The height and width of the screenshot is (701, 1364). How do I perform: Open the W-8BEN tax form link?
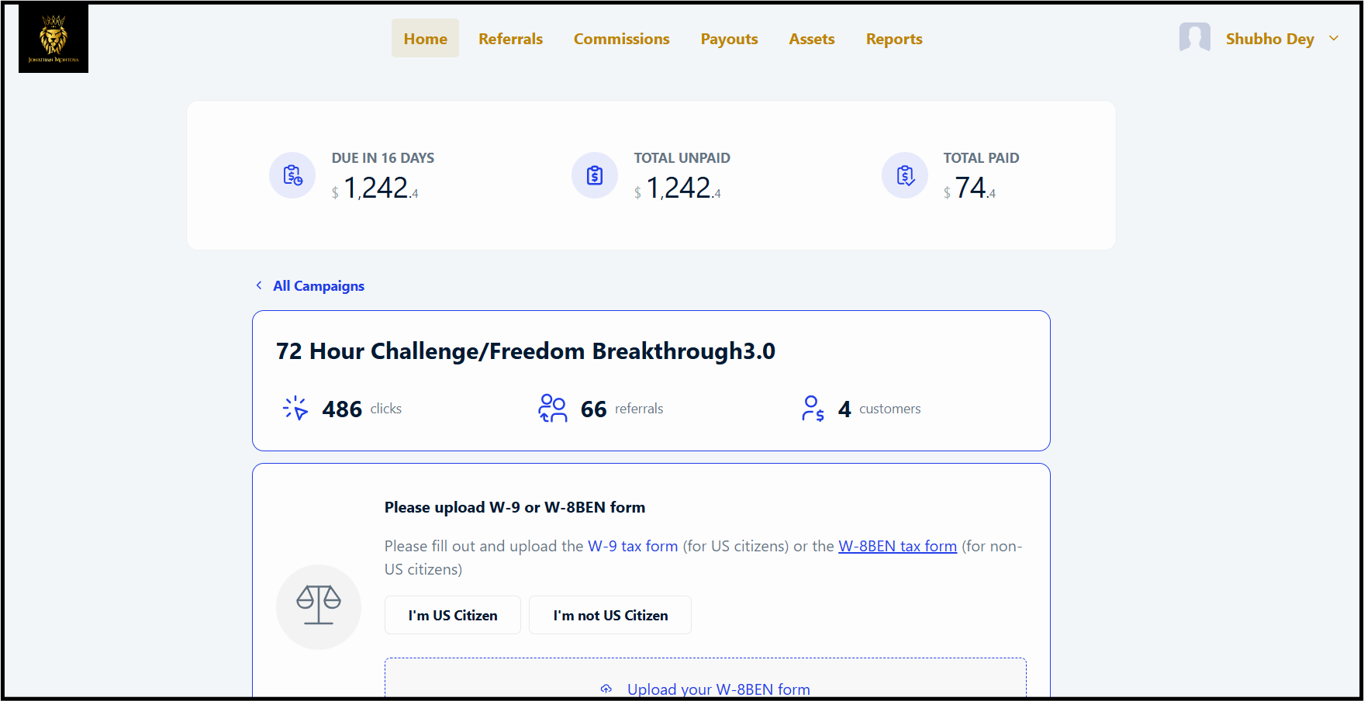(897, 546)
